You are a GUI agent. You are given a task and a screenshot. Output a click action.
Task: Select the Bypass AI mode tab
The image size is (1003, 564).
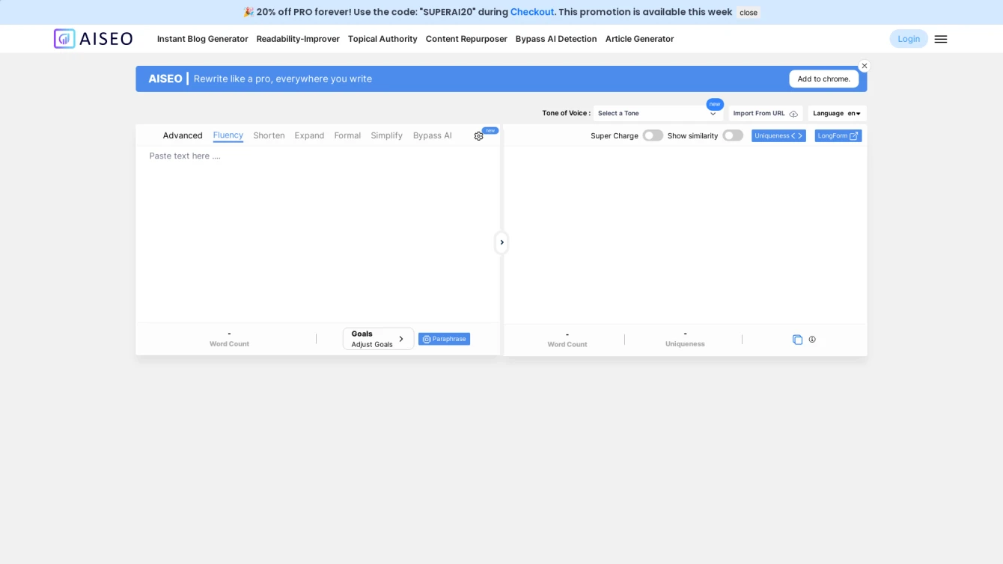point(433,135)
